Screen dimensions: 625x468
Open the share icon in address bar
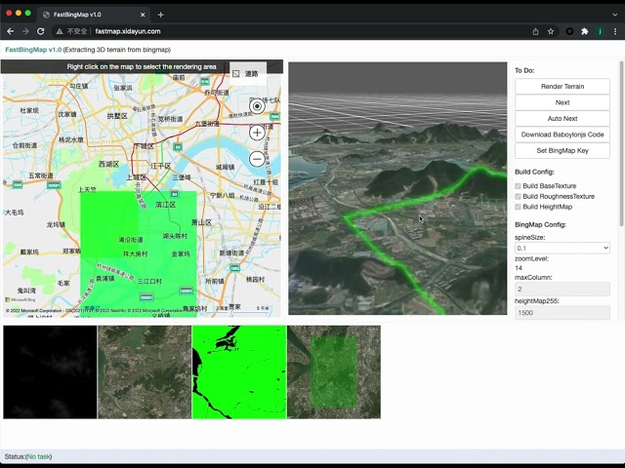point(535,31)
